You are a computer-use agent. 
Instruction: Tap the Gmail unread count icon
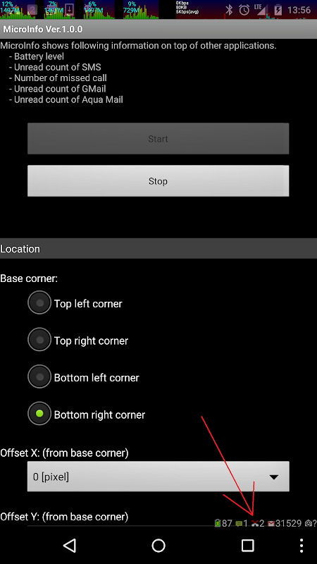[271, 523]
